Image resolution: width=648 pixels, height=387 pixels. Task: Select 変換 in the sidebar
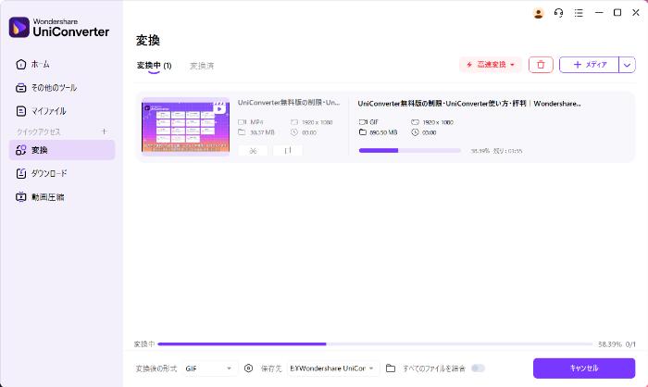62,150
